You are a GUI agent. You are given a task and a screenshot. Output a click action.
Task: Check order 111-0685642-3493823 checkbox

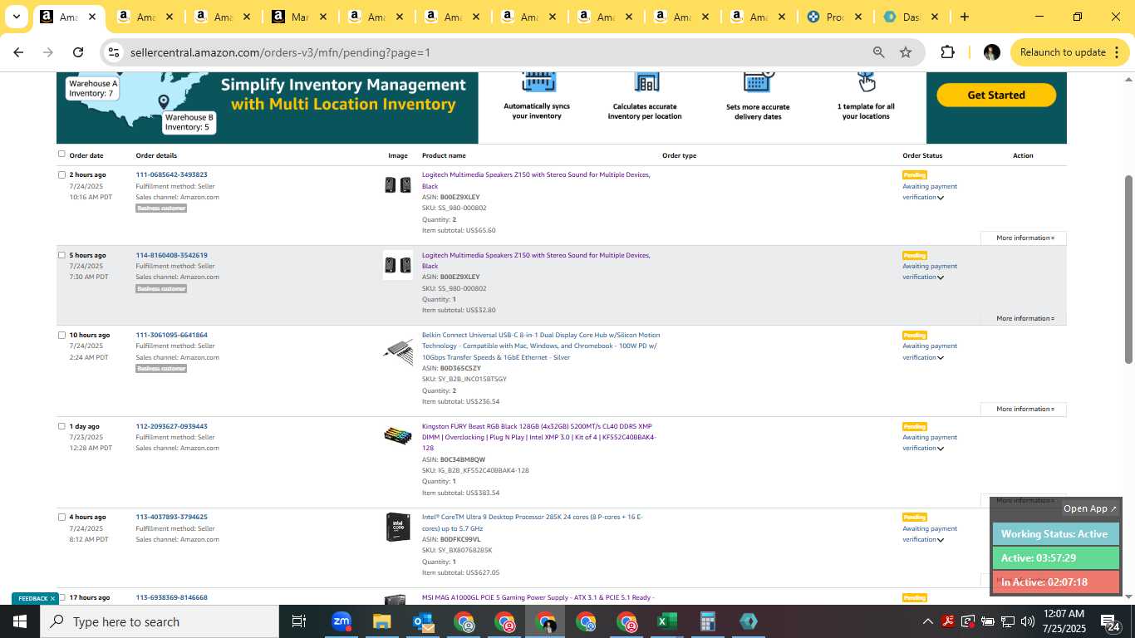pos(61,174)
